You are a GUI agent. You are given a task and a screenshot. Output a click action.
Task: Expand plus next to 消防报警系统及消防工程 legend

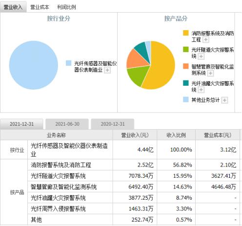click(206, 39)
